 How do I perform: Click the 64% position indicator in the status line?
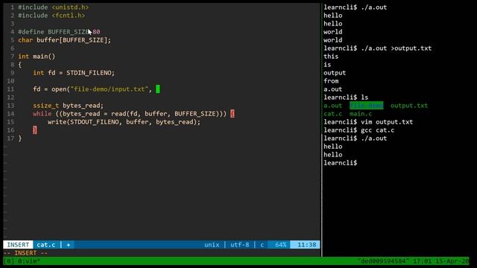280,245
